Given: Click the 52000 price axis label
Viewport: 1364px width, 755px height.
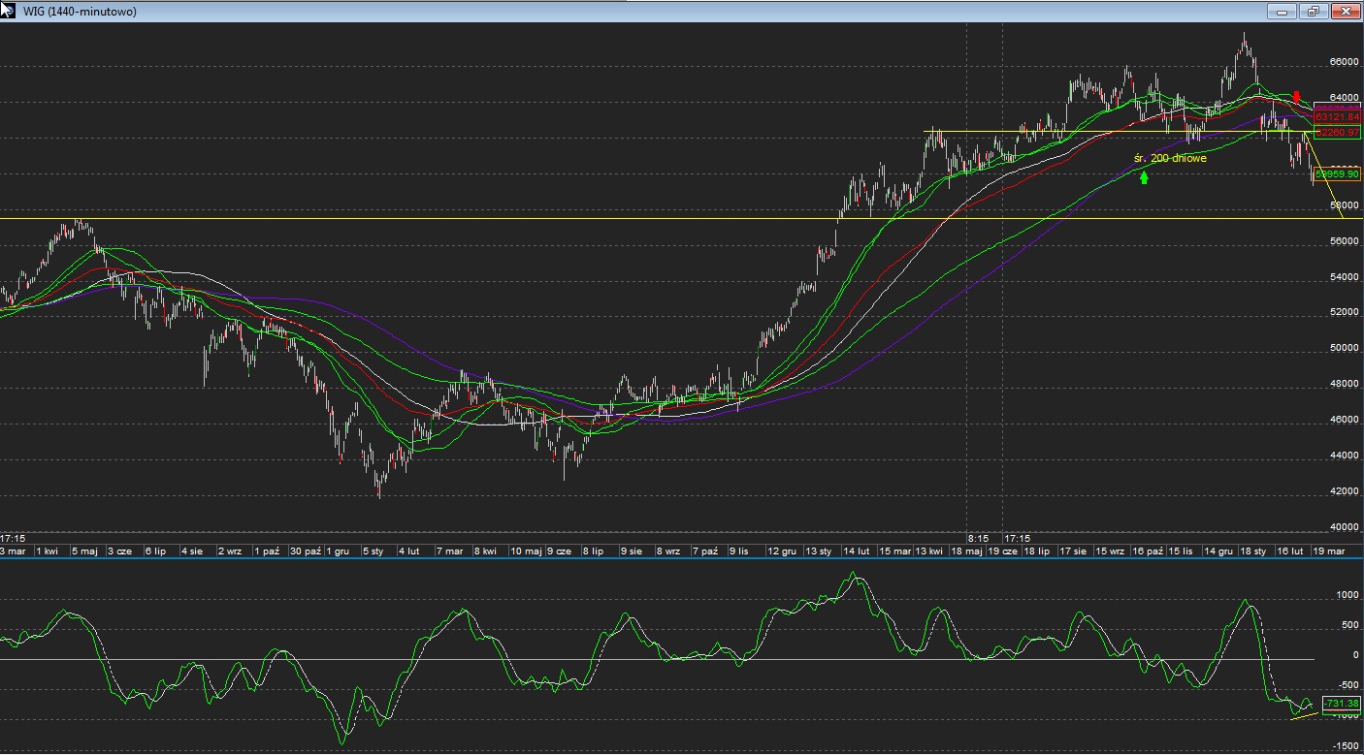Looking at the screenshot, I should [x=1344, y=312].
